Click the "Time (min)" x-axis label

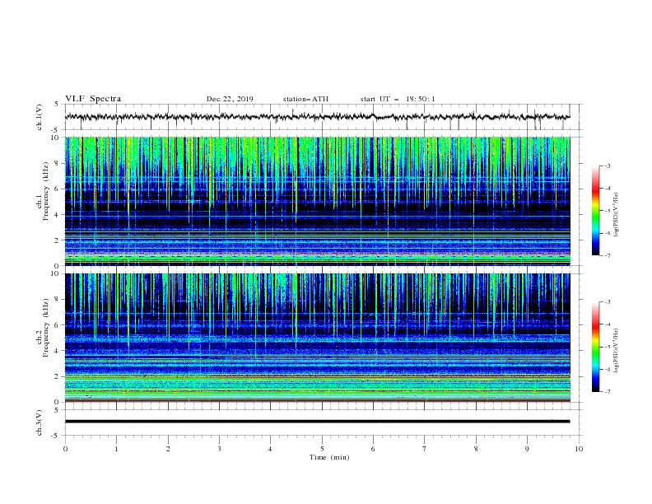coord(329,457)
